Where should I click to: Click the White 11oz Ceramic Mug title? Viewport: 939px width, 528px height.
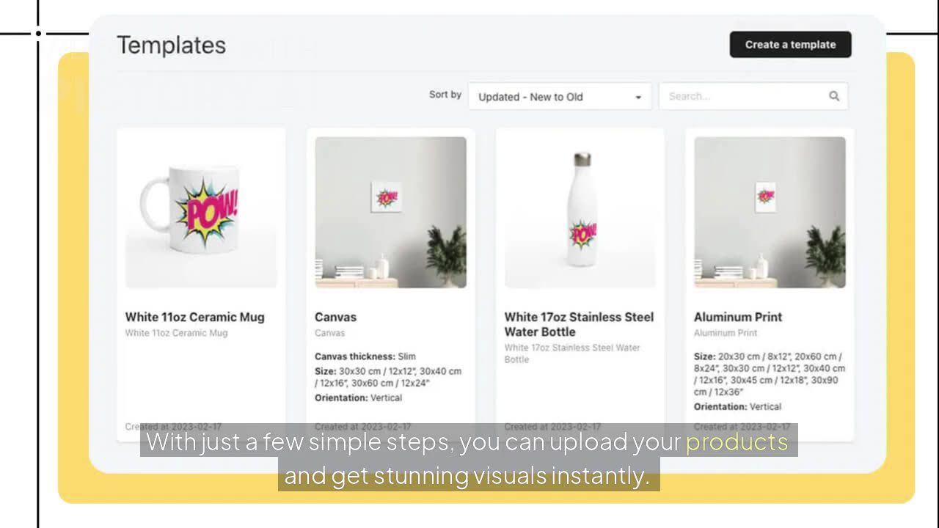(x=194, y=317)
